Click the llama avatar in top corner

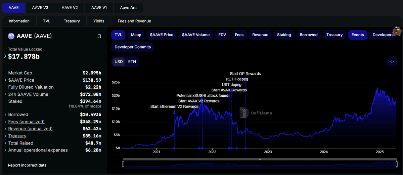pyautogui.click(x=397, y=31)
